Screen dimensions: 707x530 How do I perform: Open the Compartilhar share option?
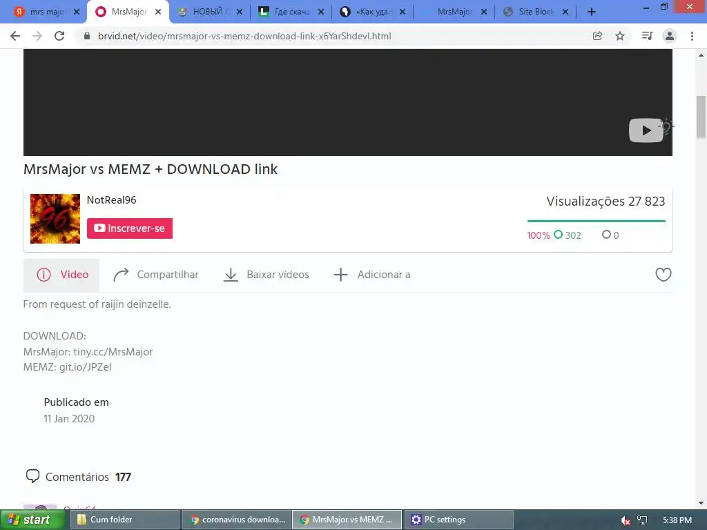[155, 275]
